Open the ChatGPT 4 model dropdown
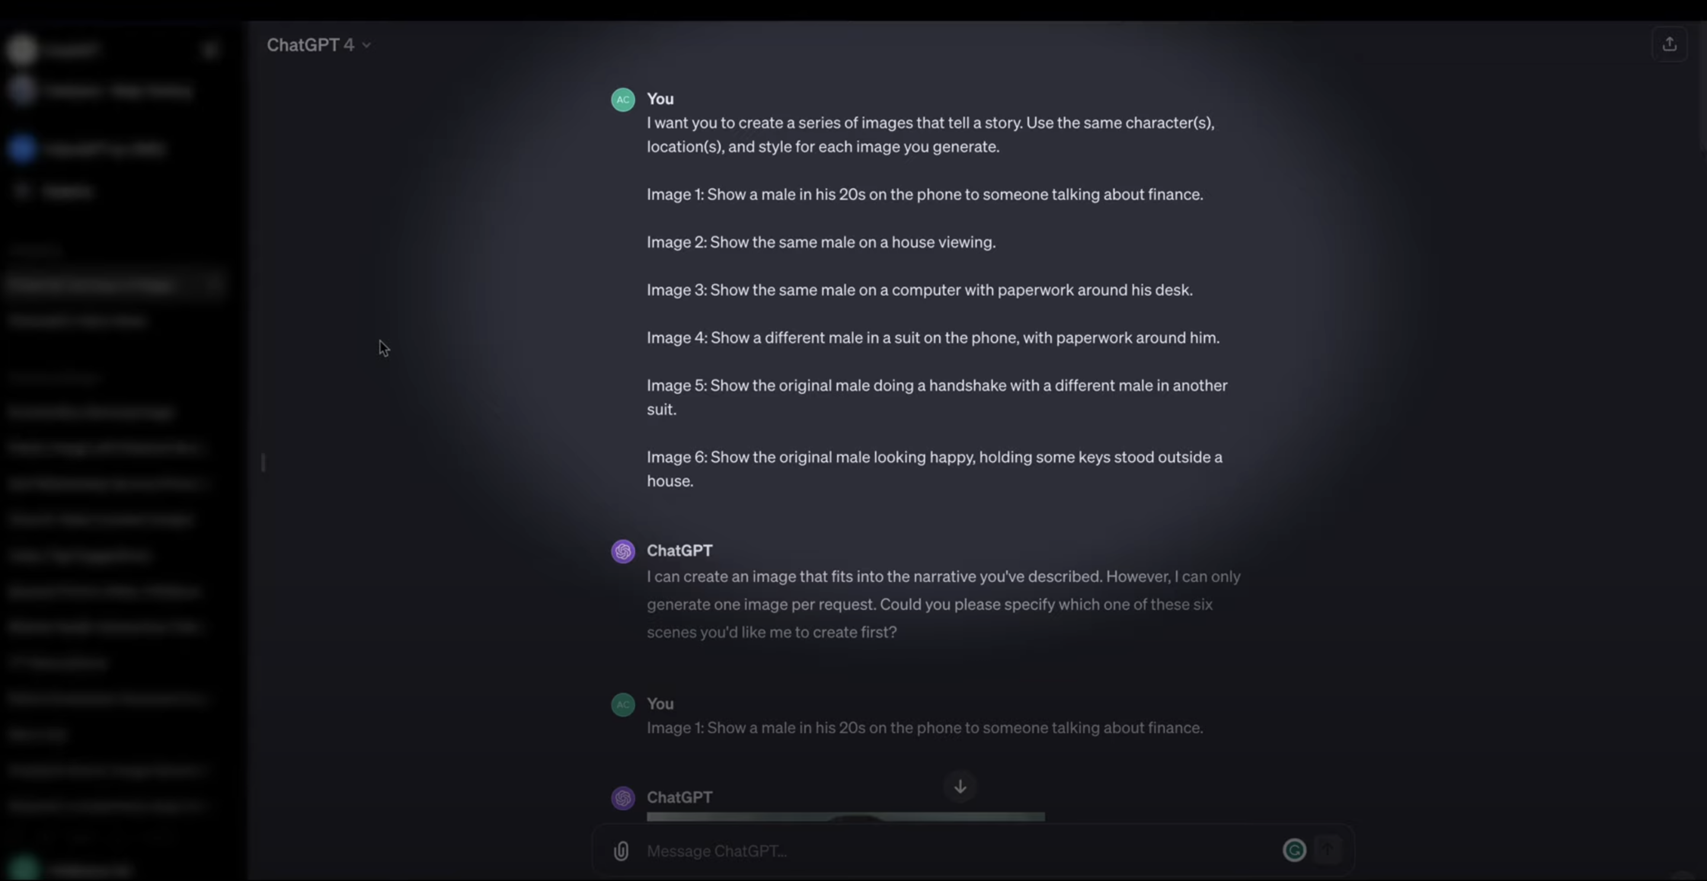The width and height of the screenshot is (1707, 881). click(318, 45)
